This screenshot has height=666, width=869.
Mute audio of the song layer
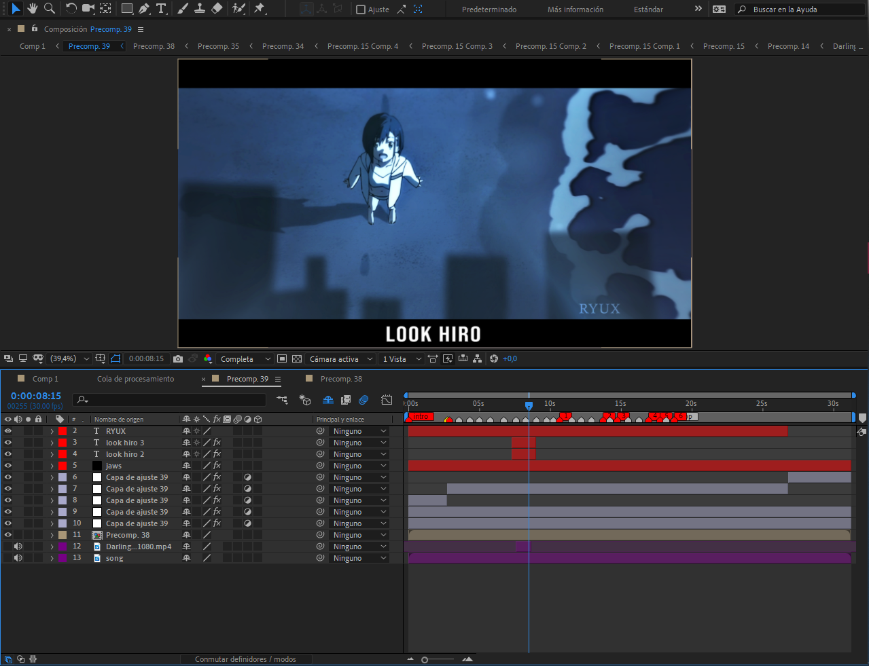(x=18, y=558)
